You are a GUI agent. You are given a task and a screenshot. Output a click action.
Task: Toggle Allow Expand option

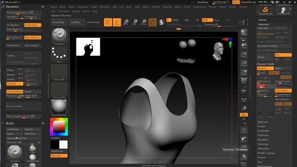point(32,45)
